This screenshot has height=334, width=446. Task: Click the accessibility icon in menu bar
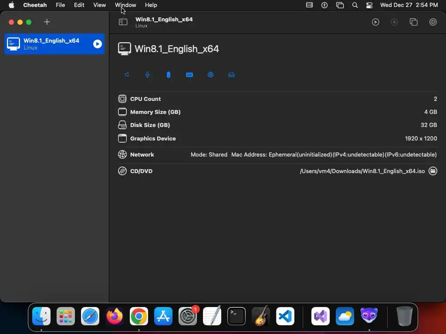pyautogui.click(x=324, y=5)
